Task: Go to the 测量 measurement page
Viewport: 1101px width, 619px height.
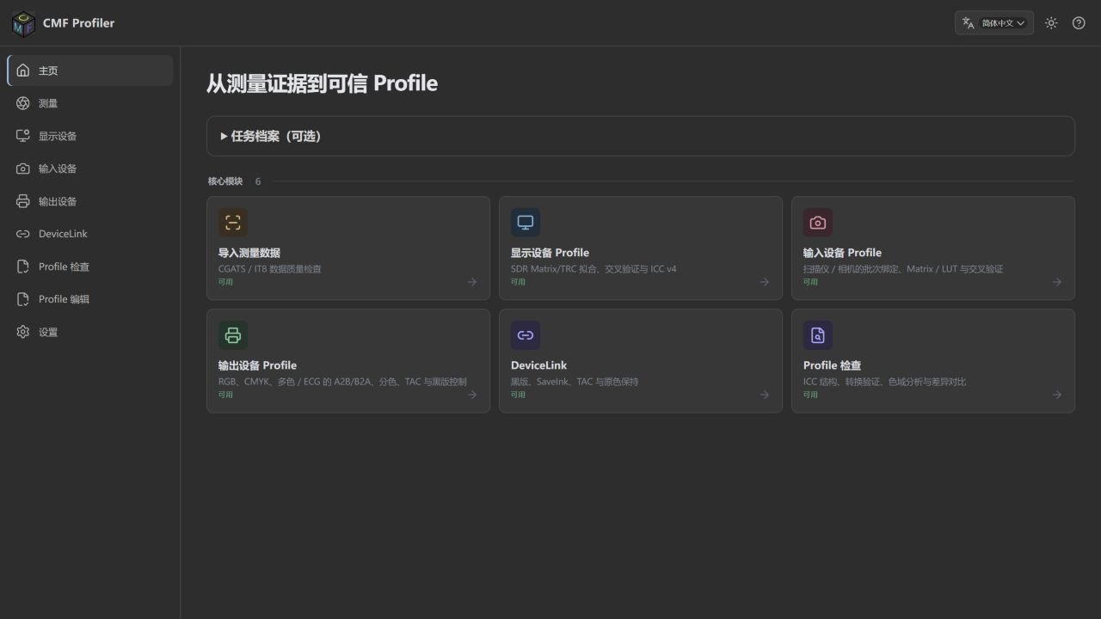Action: tap(90, 103)
